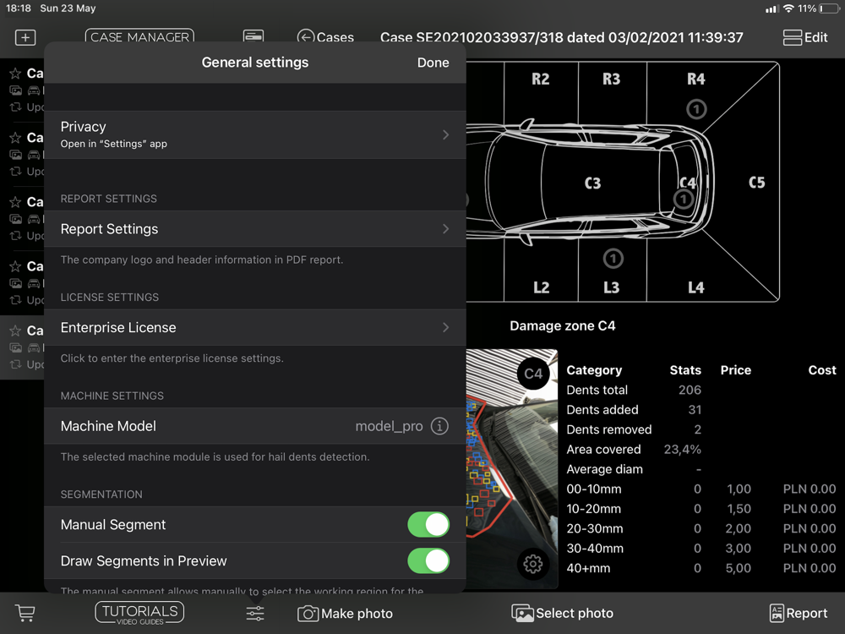Tap the card icon next to Case Manager
The width and height of the screenshot is (845, 634).
click(x=253, y=37)
